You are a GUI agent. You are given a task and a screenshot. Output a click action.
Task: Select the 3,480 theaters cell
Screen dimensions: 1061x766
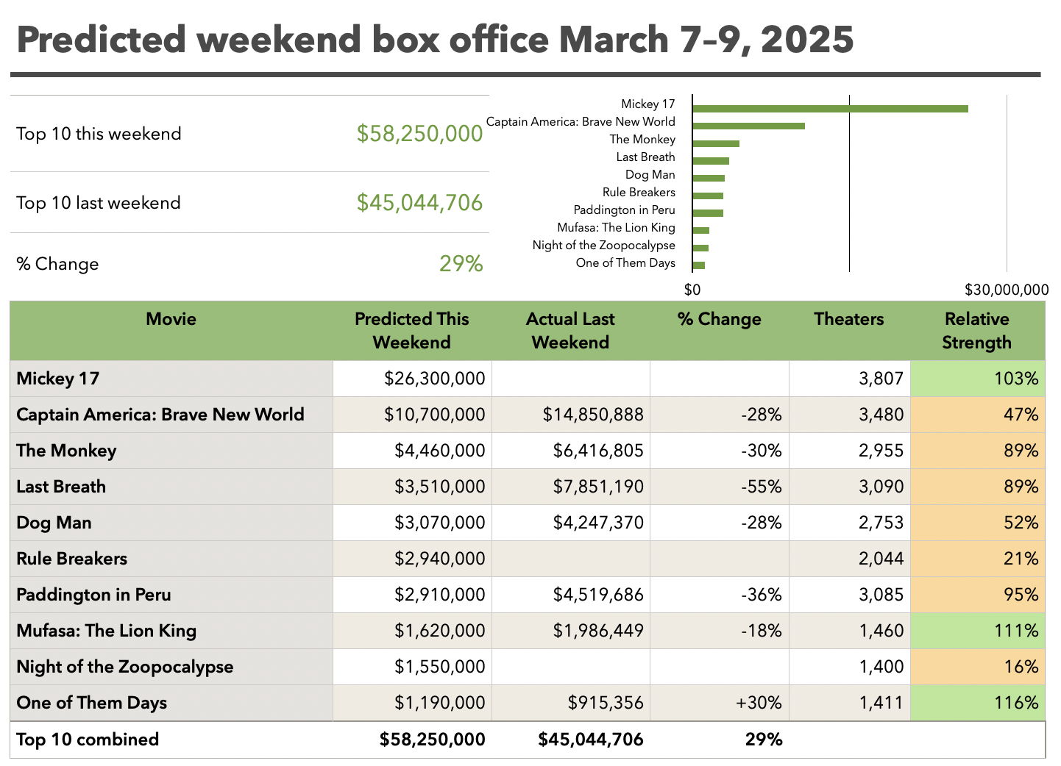(x=850, y=415)
